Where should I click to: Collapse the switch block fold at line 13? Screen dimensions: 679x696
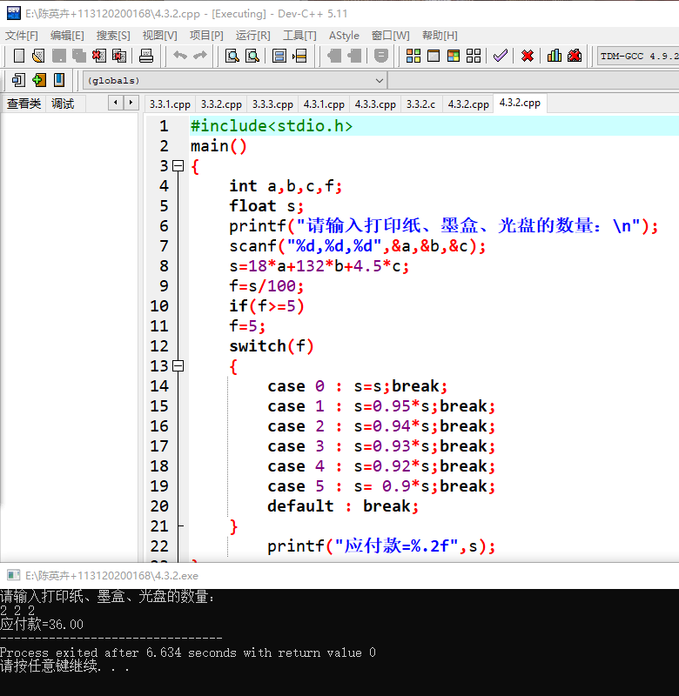tap(178, 366)
